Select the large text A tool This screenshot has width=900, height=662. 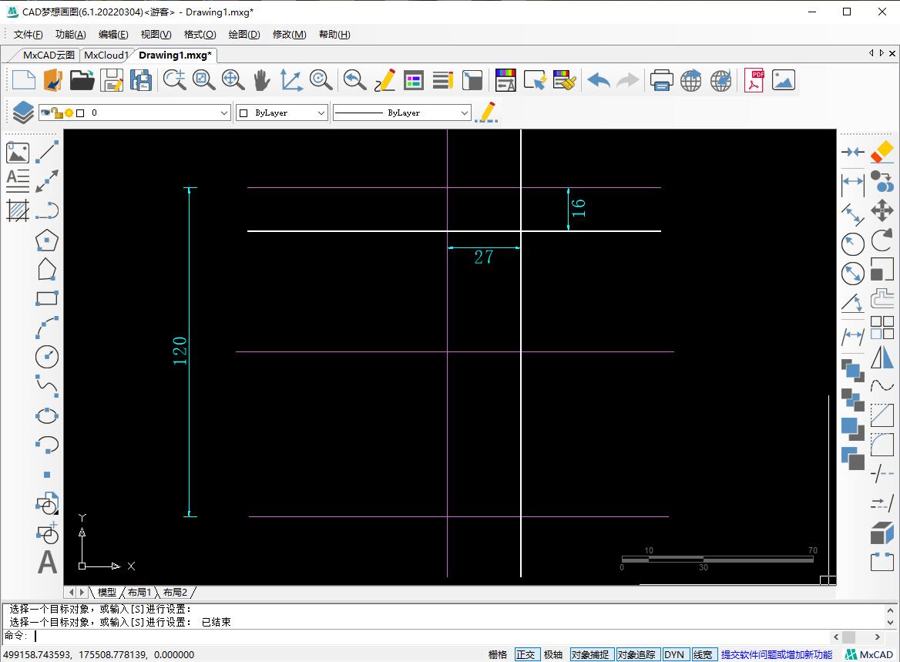(47, 562)
